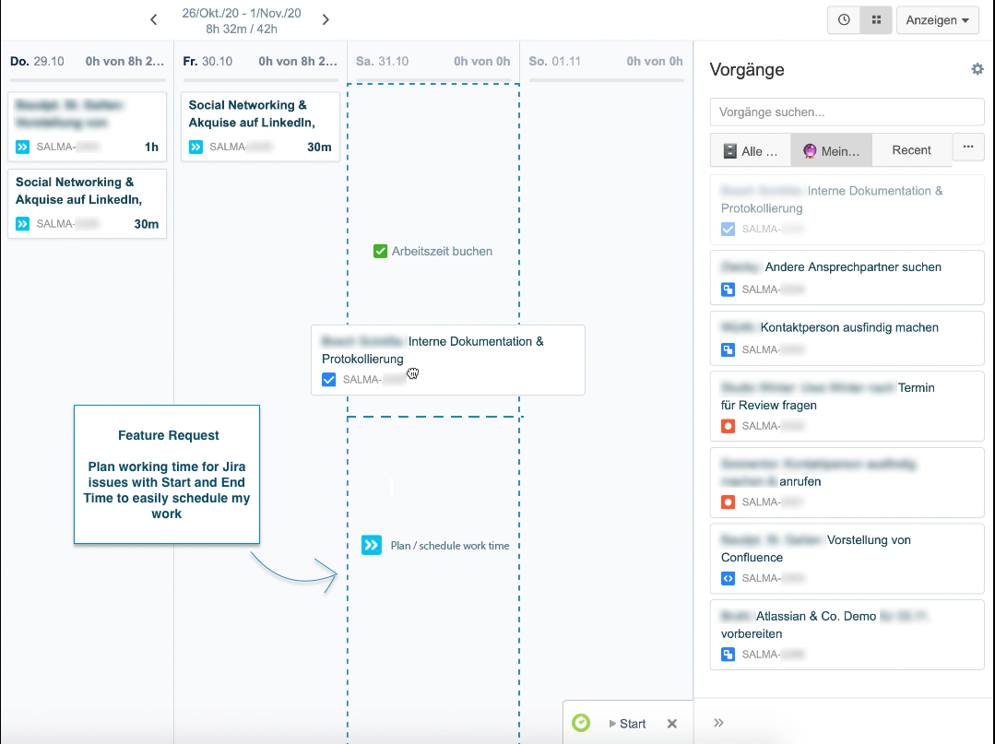Click faded checkbox on first Vorgänge list item
This screenshot has width=995, height=744.
coord(728,229)
